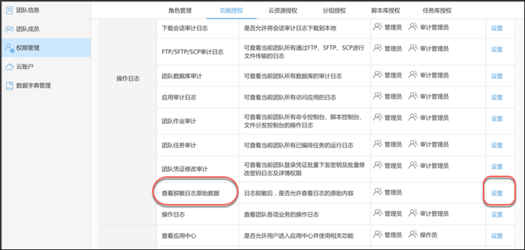Viewport: 525px width, 250px height.
Task: Select the FTP/SFTP/SCP审计日志 permission name
Action: (192, 52)
